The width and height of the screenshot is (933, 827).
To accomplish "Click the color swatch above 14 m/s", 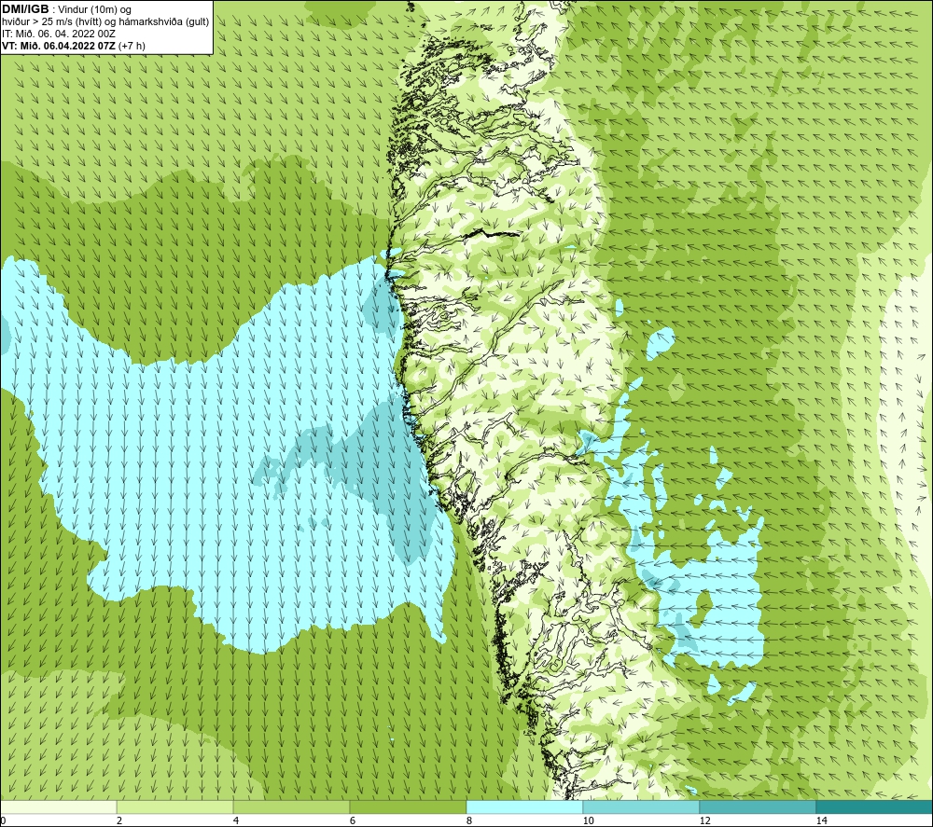I will [x=875, y=806].
